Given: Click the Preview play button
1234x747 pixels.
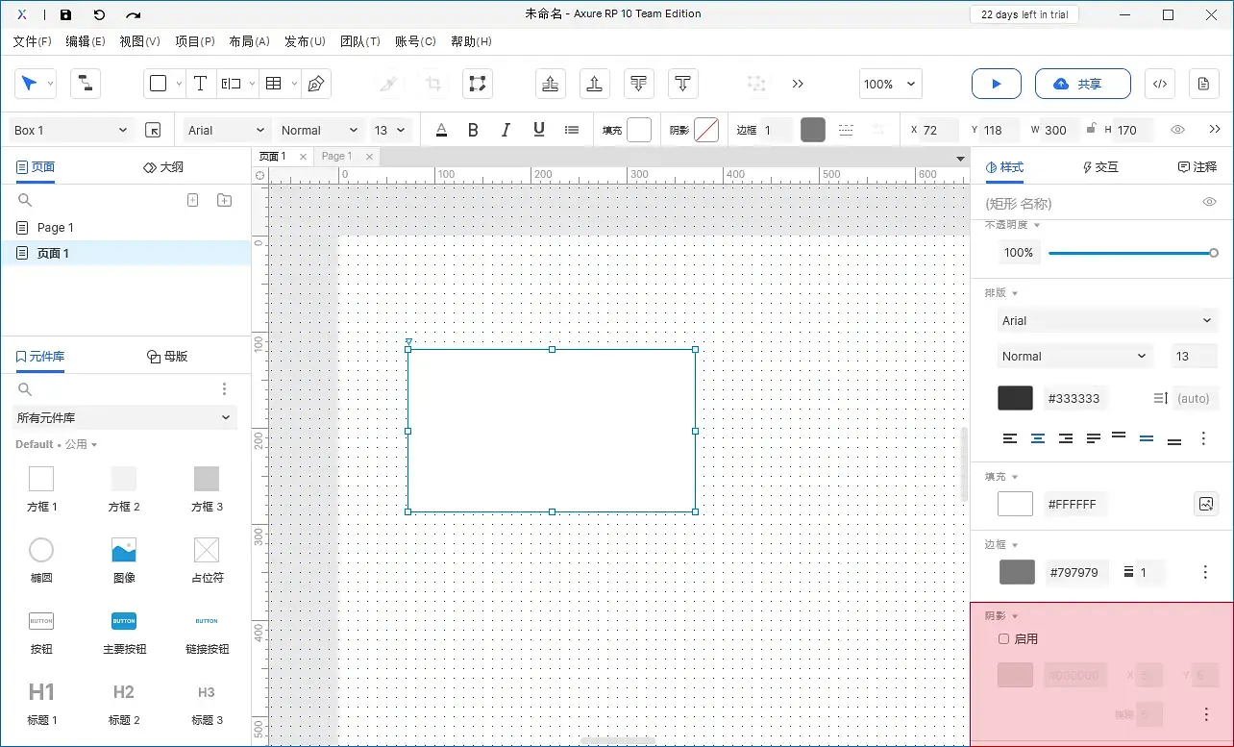Looking at the screenshot, I should (996, 84).
